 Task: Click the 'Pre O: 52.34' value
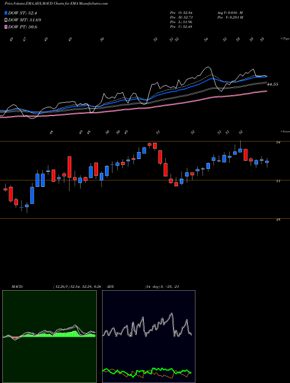click(181, 13)
